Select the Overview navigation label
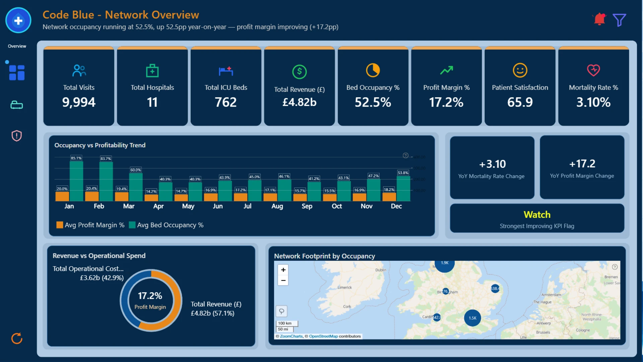 [17, 46]
